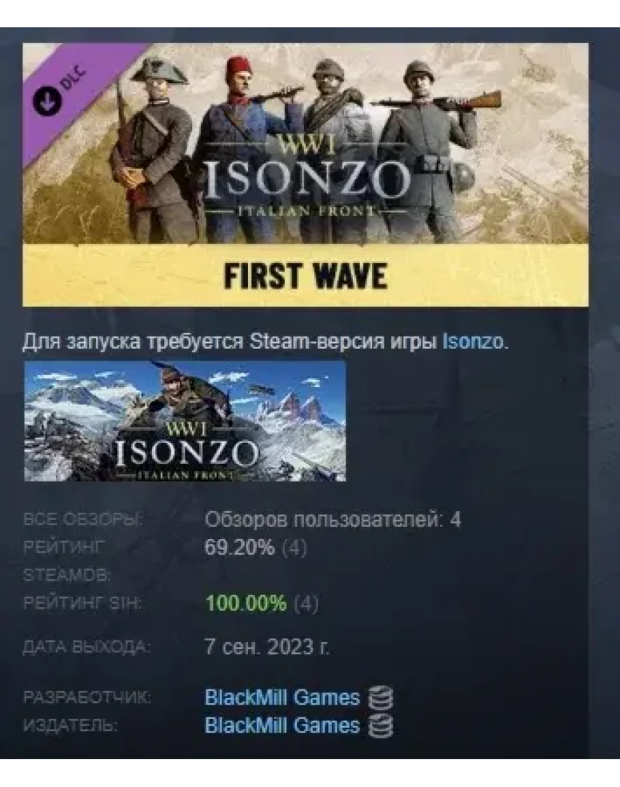Click the First Wave DLC header banner

coord(305,174)
